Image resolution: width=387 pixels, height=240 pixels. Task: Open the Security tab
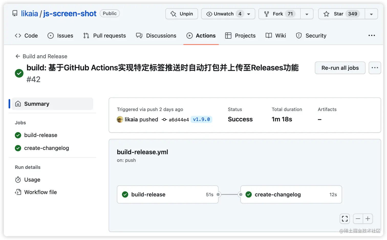pyautogui.click(x=311, y=36)
